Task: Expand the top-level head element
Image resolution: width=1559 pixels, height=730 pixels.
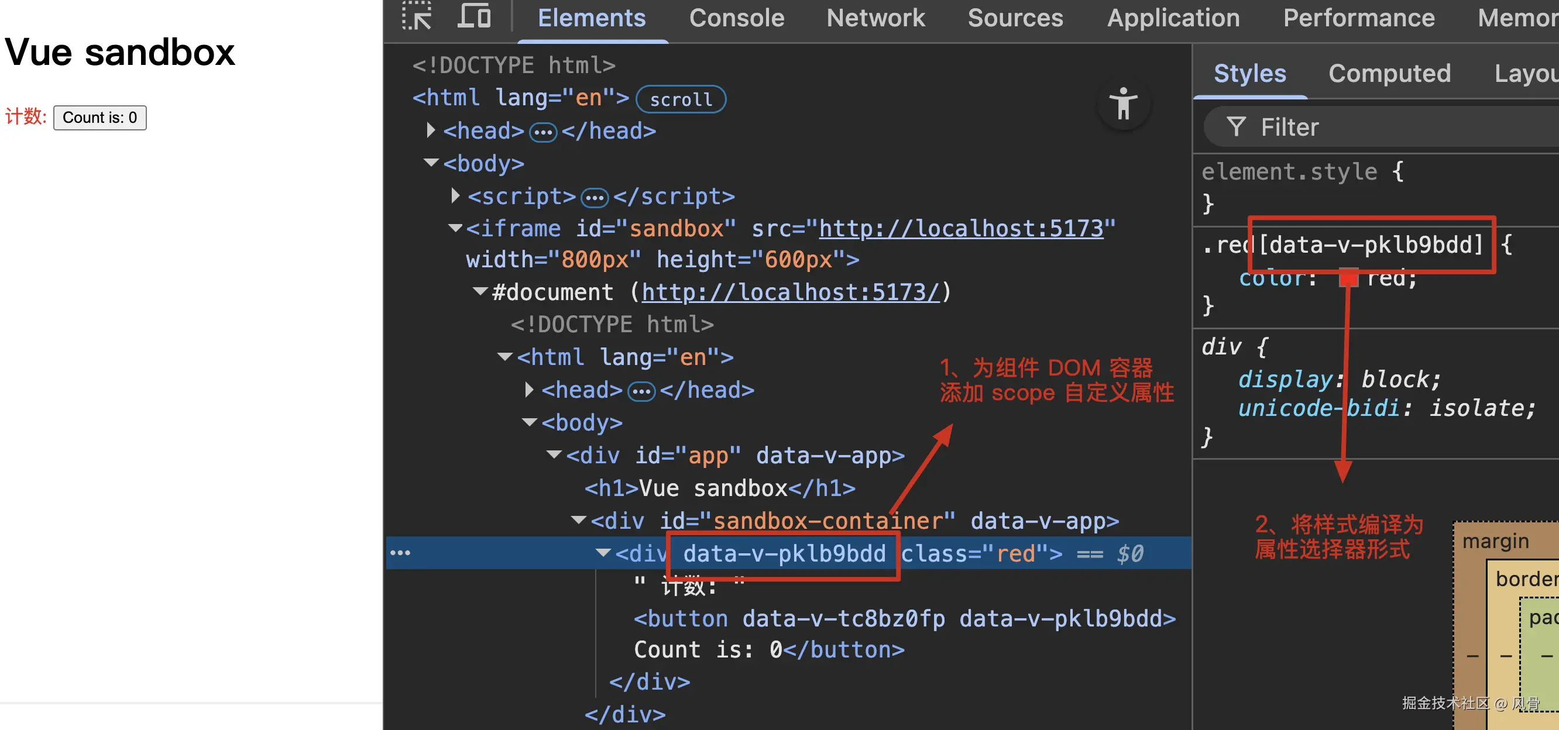Action: [x=430, y=130]
